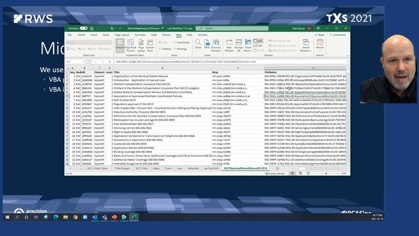
Task: Open Microsoft Edge from the taskbar
Action: [56, 217]
